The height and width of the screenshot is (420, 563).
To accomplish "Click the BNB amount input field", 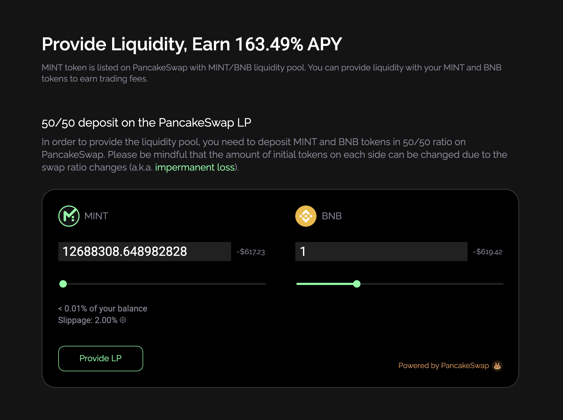I will (381, 252).
